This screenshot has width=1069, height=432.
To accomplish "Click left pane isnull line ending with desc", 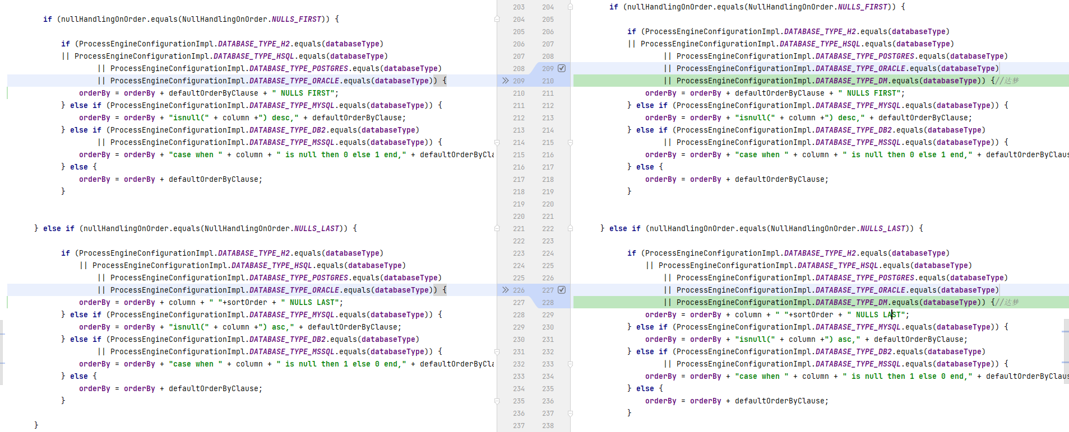I will [x=242, y=118].
